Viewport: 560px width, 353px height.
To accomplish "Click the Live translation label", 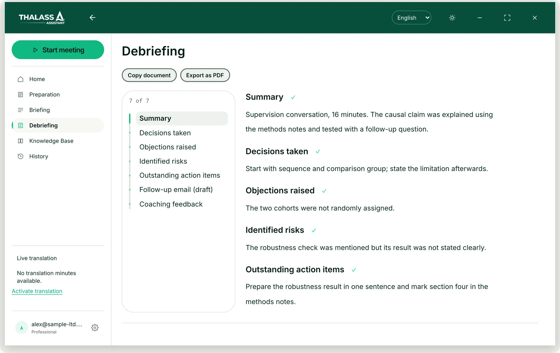I will pyautogui.click(x=37, y=258).
